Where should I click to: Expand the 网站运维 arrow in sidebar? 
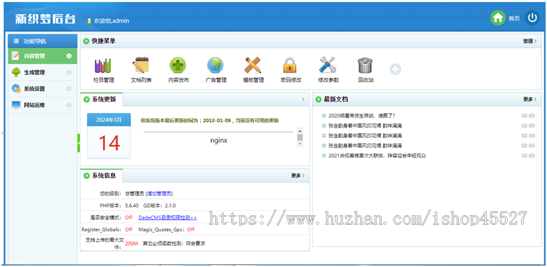pyautogui.click(x=69, y=105)
